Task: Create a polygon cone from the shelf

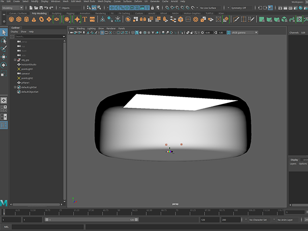Action: (x=34, y=19)
